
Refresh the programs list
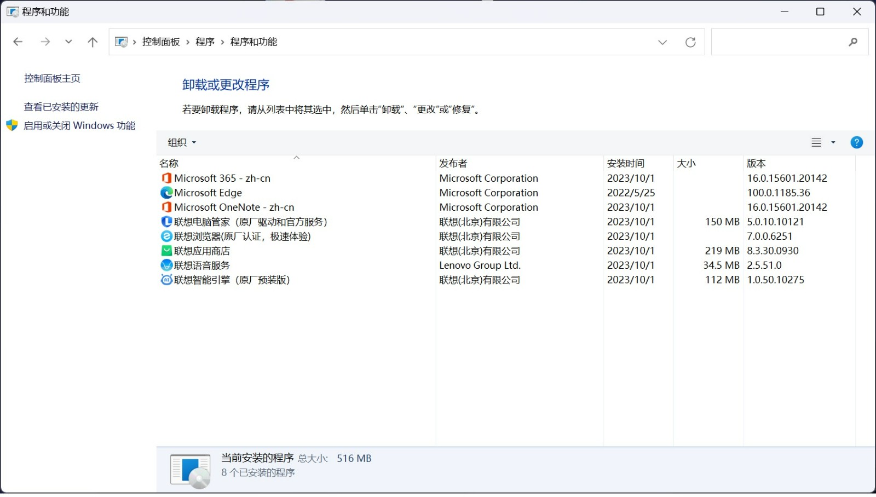pyautogui.click(x=690, y=42)
